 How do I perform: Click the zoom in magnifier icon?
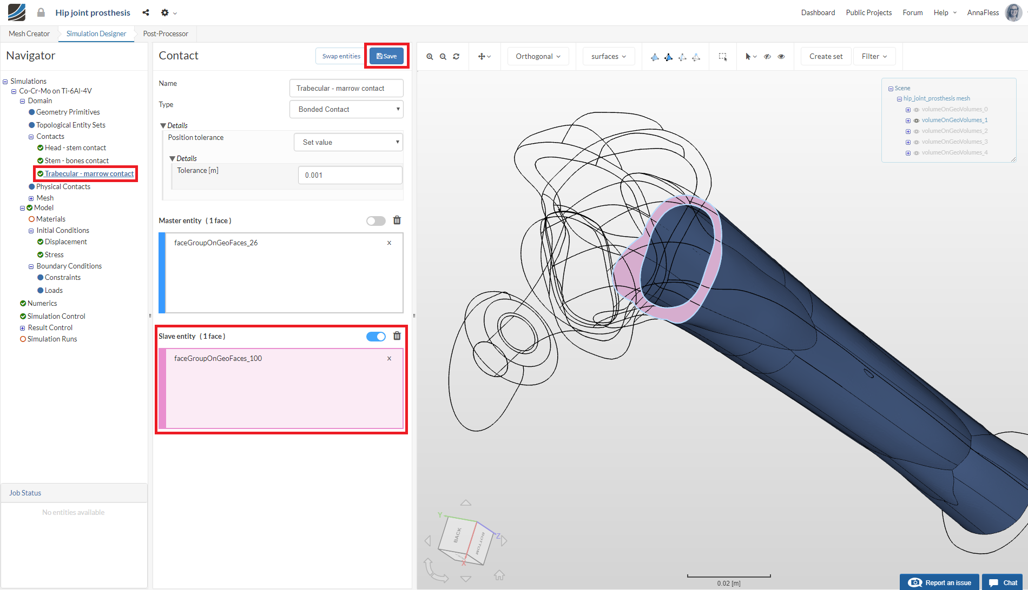430,57
